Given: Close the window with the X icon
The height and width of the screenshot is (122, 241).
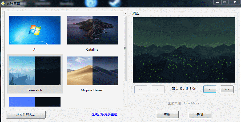Looking at the screenshot, I should [x=235, y=2].
